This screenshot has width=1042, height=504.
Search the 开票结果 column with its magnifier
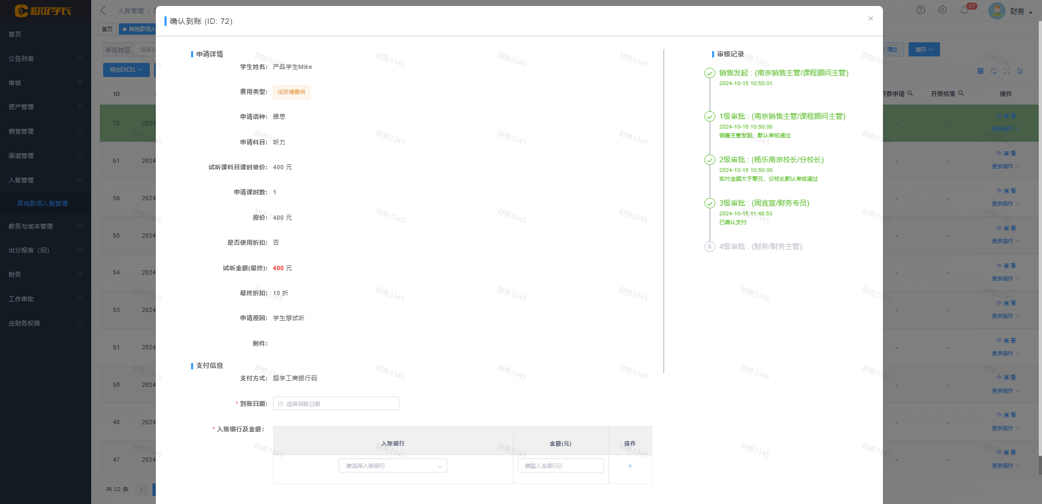pyautogui.click(x=962, y=93)
